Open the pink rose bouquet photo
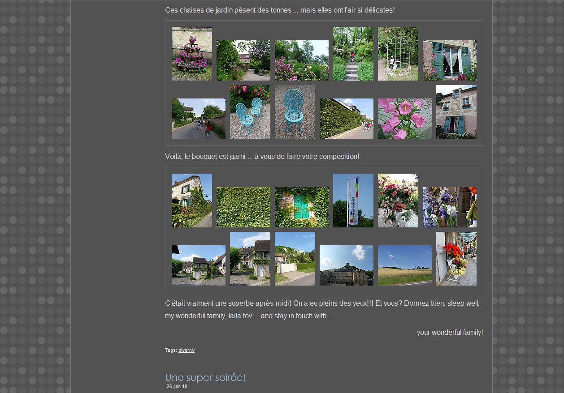564x393 pixels. point(398,201)
